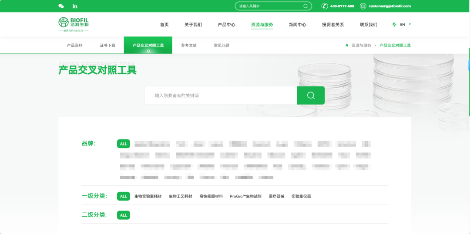Select ALL in the 一级分类 filter
Screen dimensions: 470x234
[124, 196]
